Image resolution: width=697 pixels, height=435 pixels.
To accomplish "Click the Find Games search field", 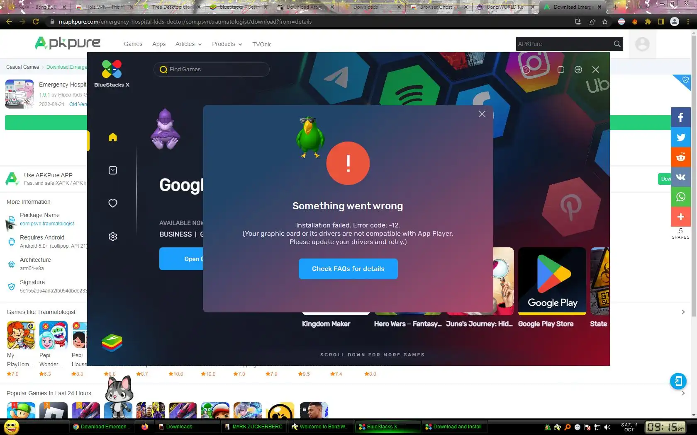I will tap(212, 70).
